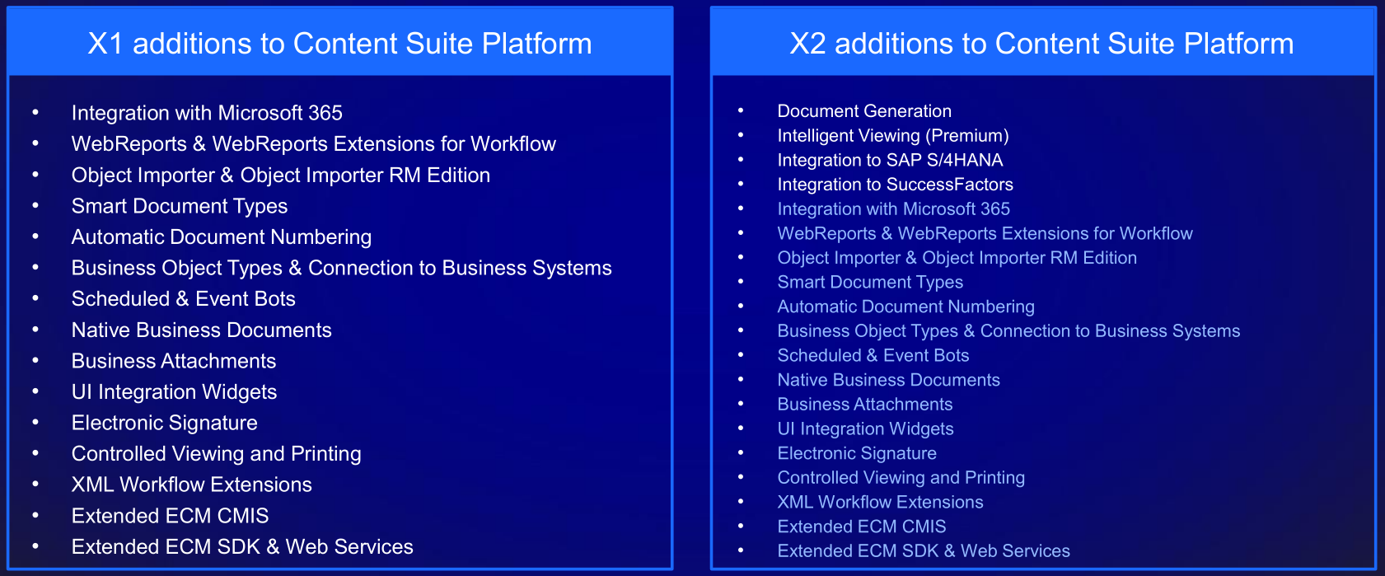Click 'Business Attachments' in the X2 list
The height and width of the screenshot is (576, 1385).
point(864,405)
